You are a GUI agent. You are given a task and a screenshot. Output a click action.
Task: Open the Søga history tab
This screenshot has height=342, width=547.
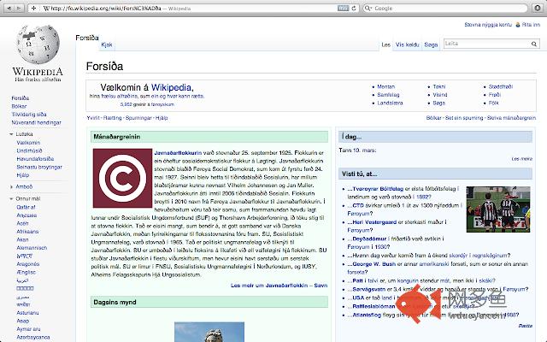[431, 44]
